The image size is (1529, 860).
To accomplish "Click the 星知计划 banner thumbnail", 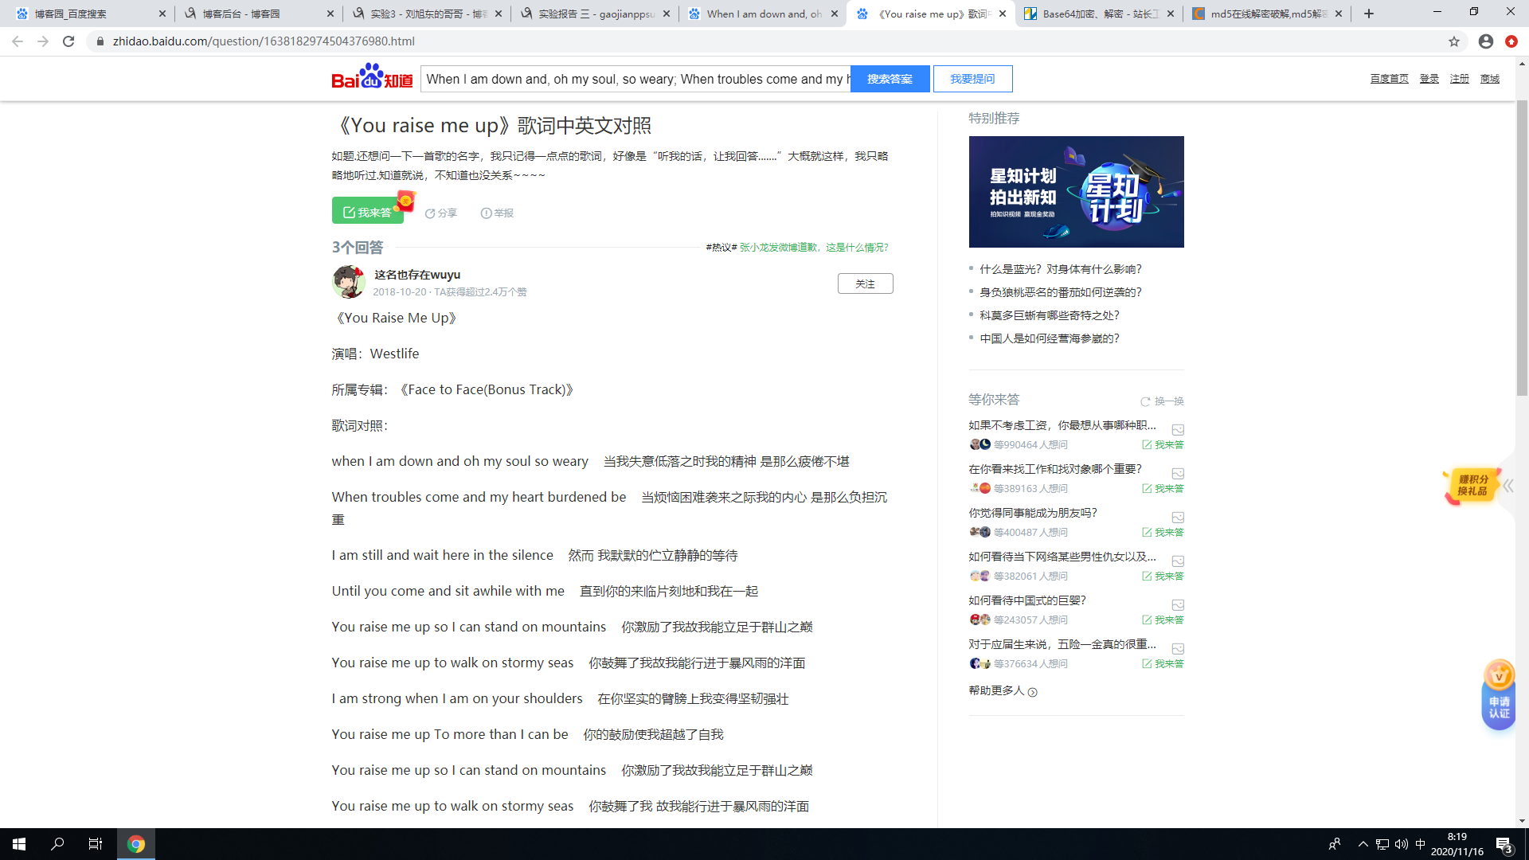I will click(1076, 192).
